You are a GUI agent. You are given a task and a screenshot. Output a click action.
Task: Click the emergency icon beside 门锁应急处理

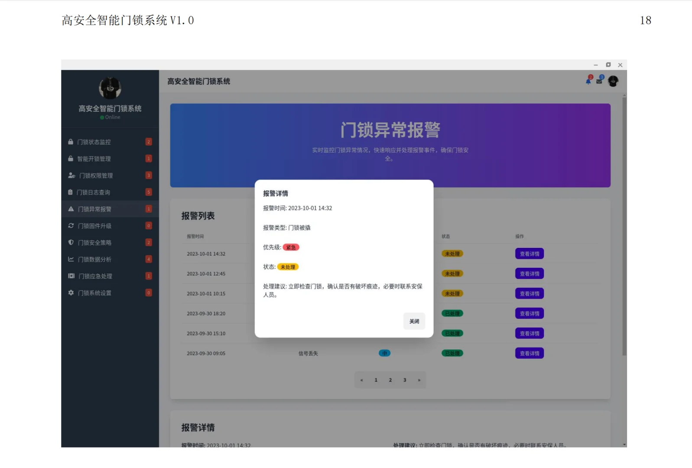(71, 276)
